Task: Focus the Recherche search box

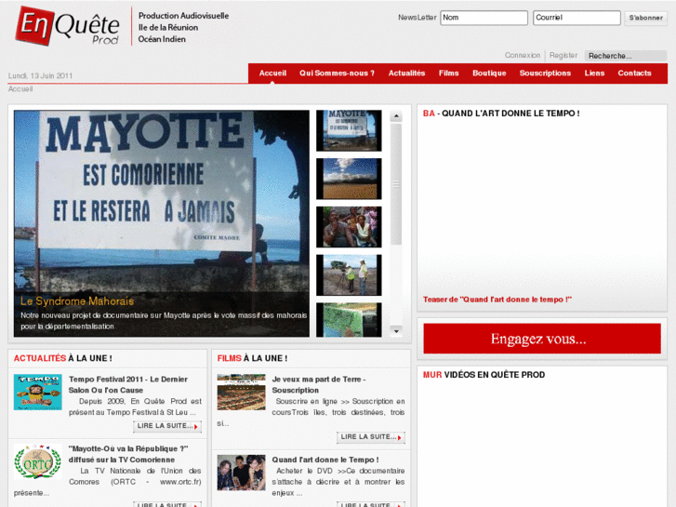Action: click(626, 56)
